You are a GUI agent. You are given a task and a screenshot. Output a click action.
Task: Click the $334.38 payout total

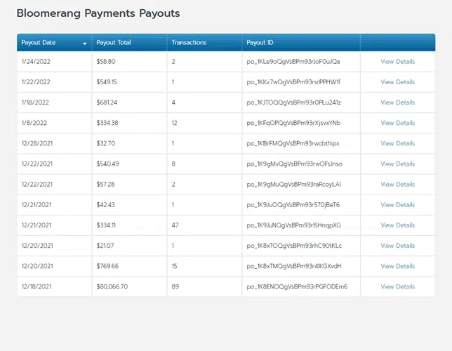tap(107, 123)
